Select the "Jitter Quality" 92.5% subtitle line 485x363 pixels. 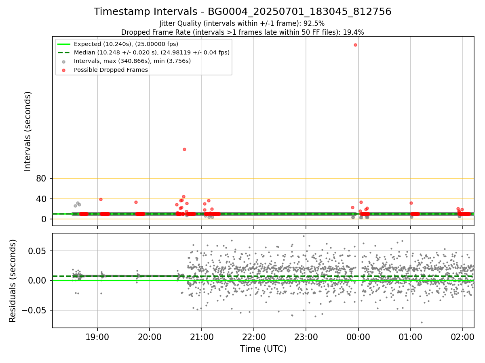point(242,24)
